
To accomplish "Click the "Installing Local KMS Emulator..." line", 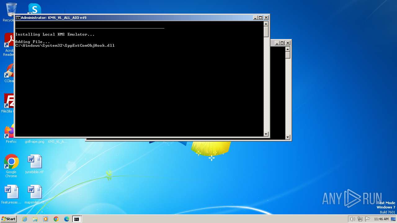I will (55, 34).
